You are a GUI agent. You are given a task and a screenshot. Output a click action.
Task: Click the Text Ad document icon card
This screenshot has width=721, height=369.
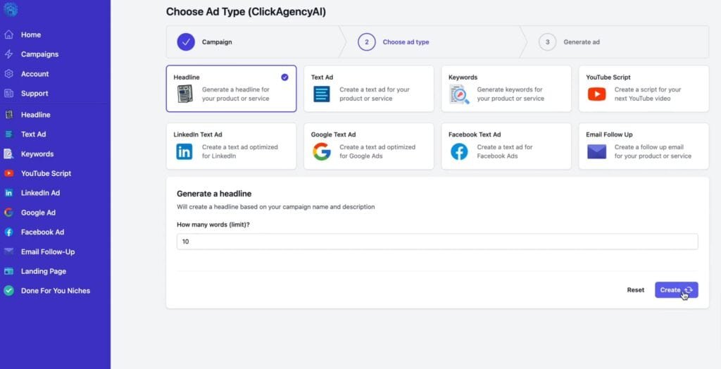pos(322,94)
